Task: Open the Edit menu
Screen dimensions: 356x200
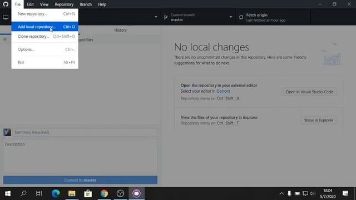Action: pos(30,4)
